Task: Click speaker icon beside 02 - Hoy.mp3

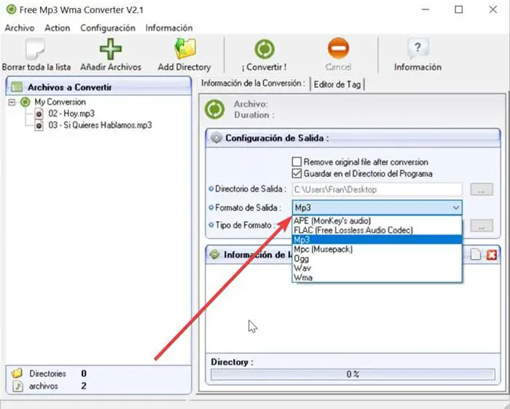Action: click(39, 114)
